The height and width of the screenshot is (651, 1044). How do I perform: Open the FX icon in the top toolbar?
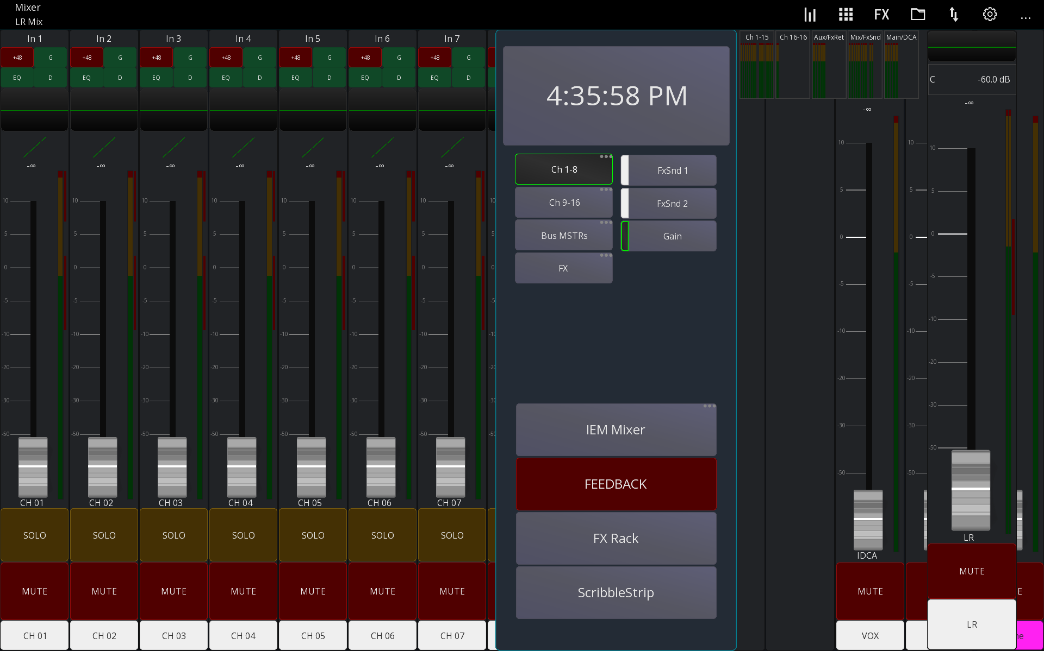(881, 14)
